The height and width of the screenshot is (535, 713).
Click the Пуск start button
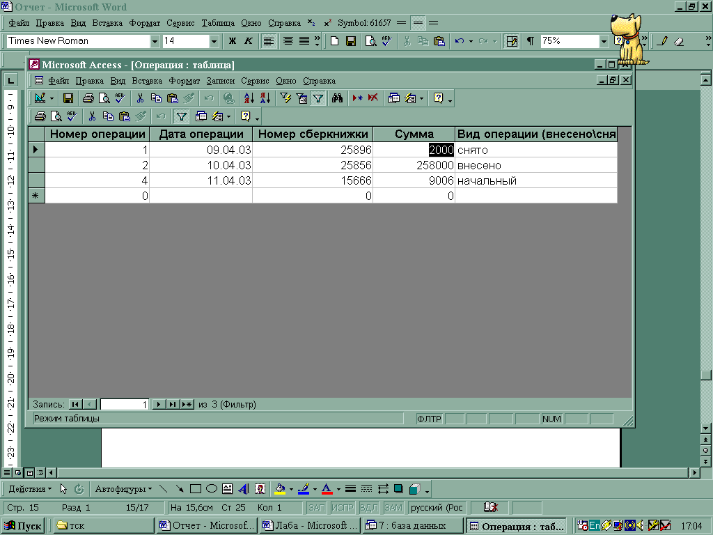[23, 526]
